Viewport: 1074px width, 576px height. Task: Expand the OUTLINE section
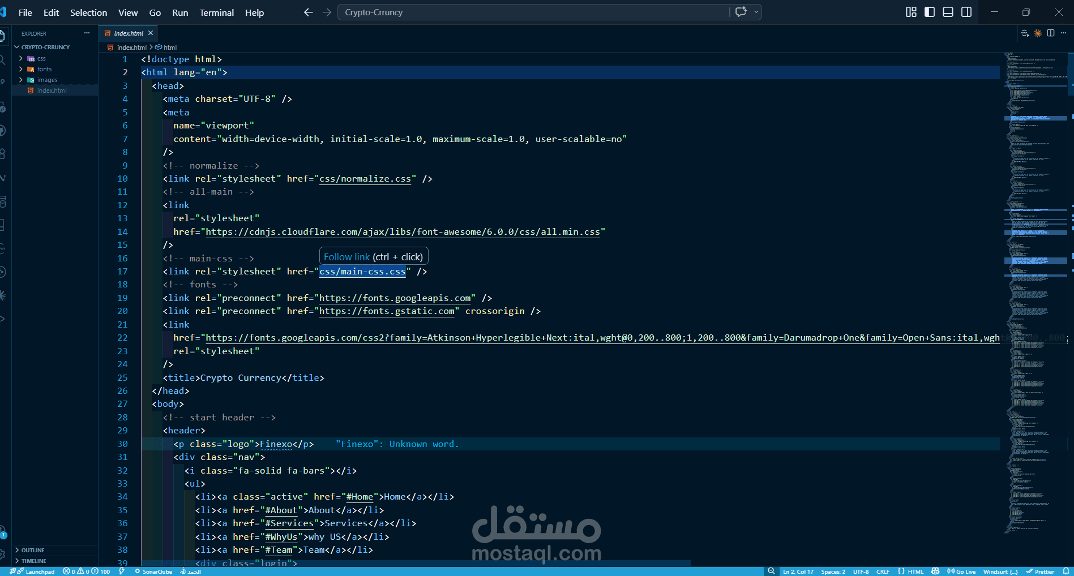33,550
